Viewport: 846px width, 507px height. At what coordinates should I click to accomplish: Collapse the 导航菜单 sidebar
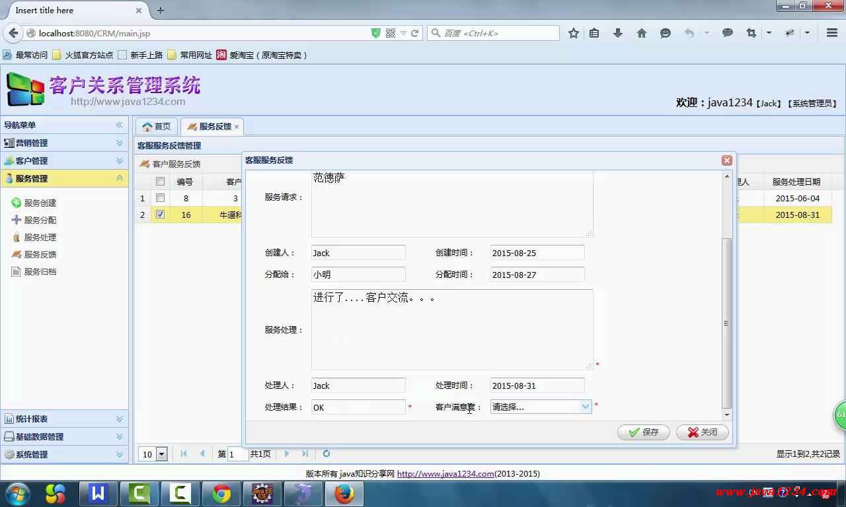120,125
